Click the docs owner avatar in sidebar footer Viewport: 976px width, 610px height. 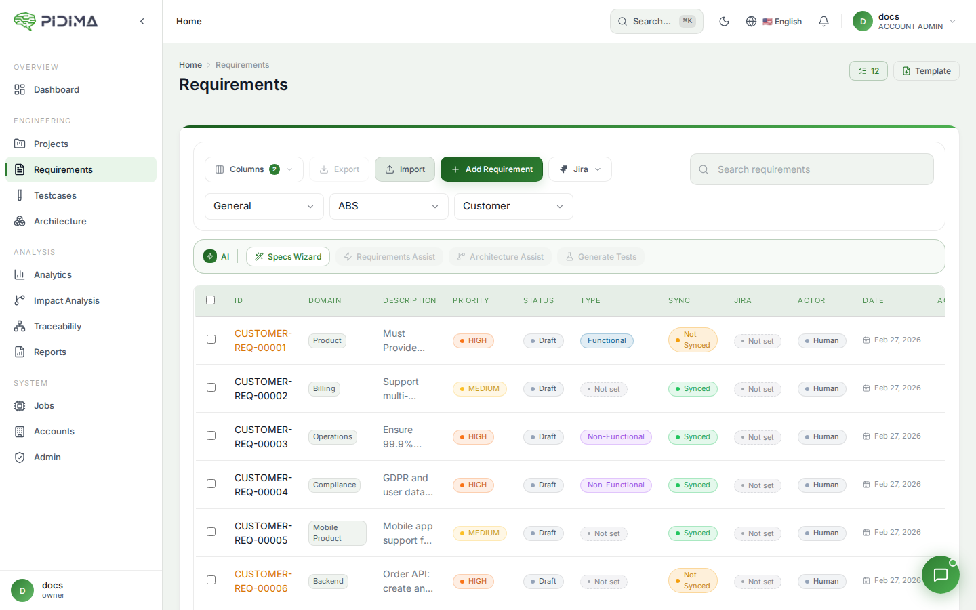point(22,590)
